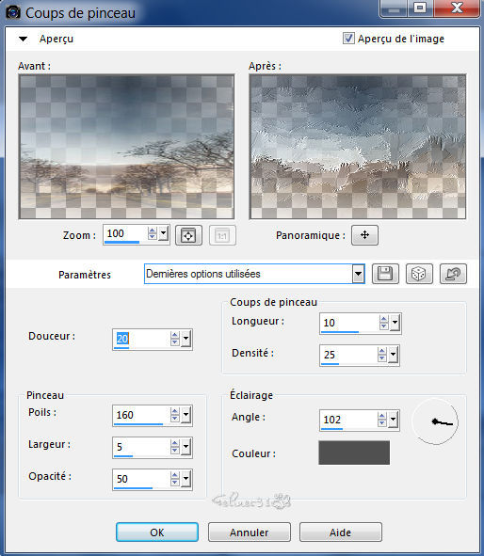
Task: Toggle the Aperçu de l'image checkbox
Action: (x=348, y=38)
